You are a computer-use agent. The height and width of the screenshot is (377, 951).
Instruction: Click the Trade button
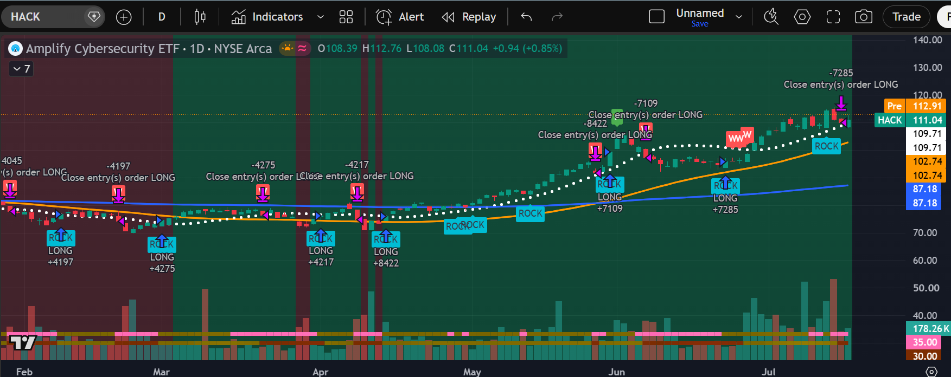907,17
